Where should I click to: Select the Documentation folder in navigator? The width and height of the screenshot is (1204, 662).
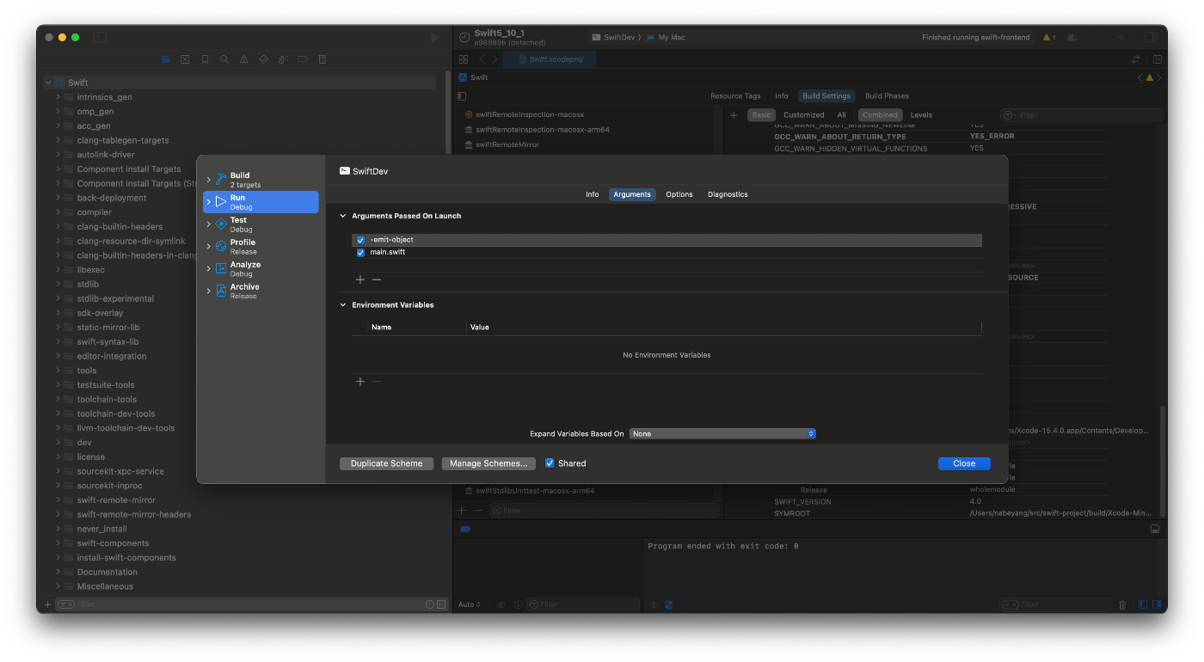pos(107,573)
